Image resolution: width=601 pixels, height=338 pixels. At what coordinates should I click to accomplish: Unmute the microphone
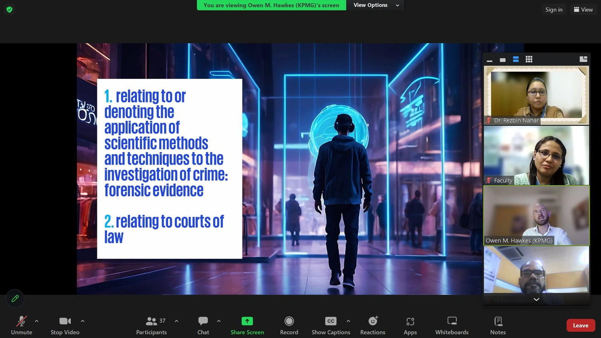[x=22, y=325]
